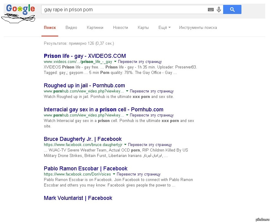Click Перевести эту страницу for Bruce Daugherty result

point(150,145)
